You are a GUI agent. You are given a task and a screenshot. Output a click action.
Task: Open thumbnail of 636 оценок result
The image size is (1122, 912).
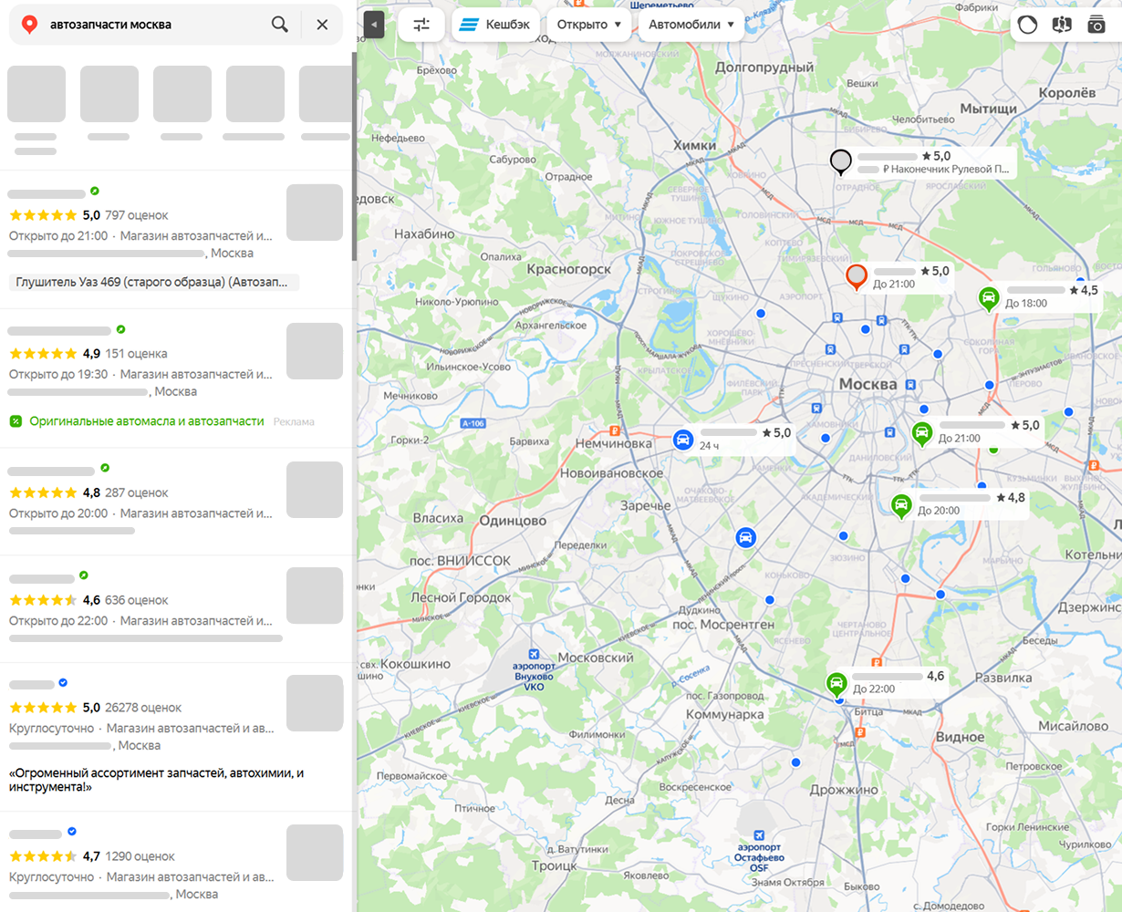tap(315, 596)
